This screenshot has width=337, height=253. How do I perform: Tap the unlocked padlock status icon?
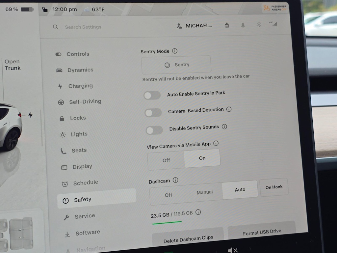click(x=45, y=10)
